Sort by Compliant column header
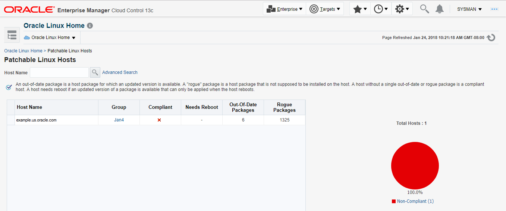 [x=160, y=107]
